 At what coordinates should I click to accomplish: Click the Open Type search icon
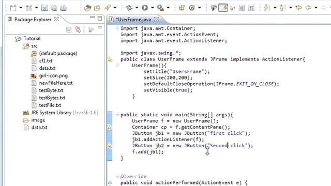coord(214,8)
